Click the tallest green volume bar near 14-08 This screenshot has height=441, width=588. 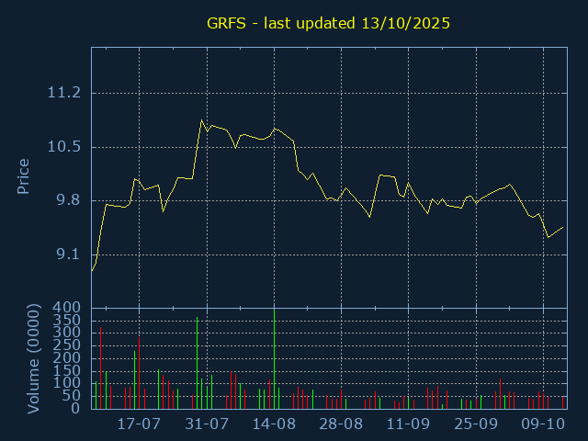[x=274, y=358]
